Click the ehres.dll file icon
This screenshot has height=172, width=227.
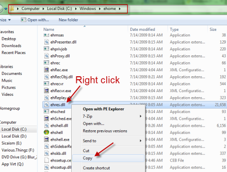click(46, 104)
